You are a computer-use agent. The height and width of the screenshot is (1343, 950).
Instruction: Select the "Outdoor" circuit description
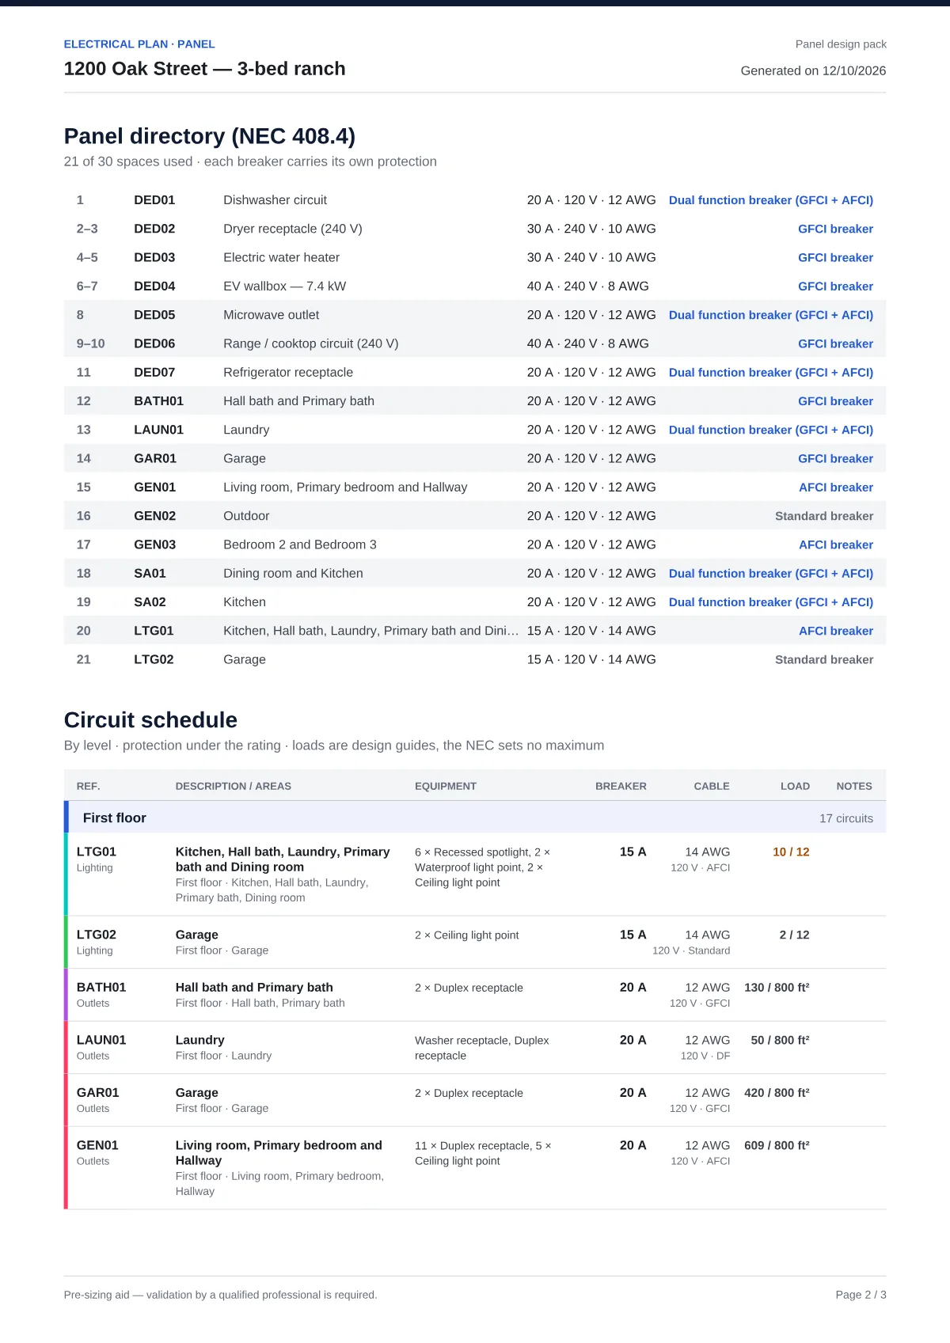(x=246, y=516)
